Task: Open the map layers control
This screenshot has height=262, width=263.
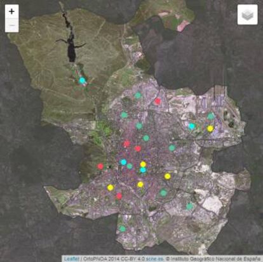Action: [x=248, y=15]
